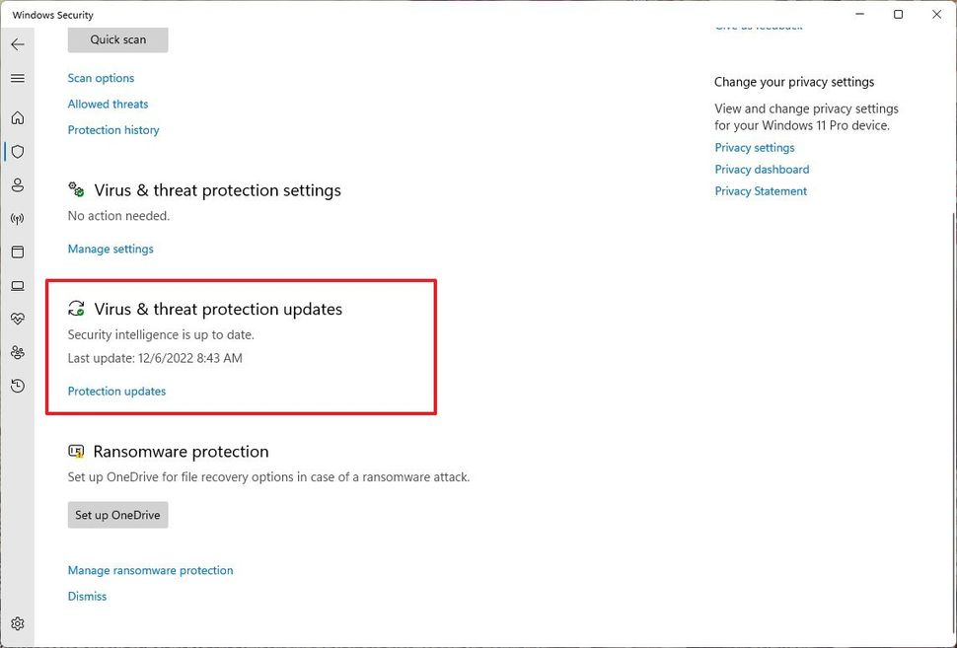Select Set up OneDrive

117,514
